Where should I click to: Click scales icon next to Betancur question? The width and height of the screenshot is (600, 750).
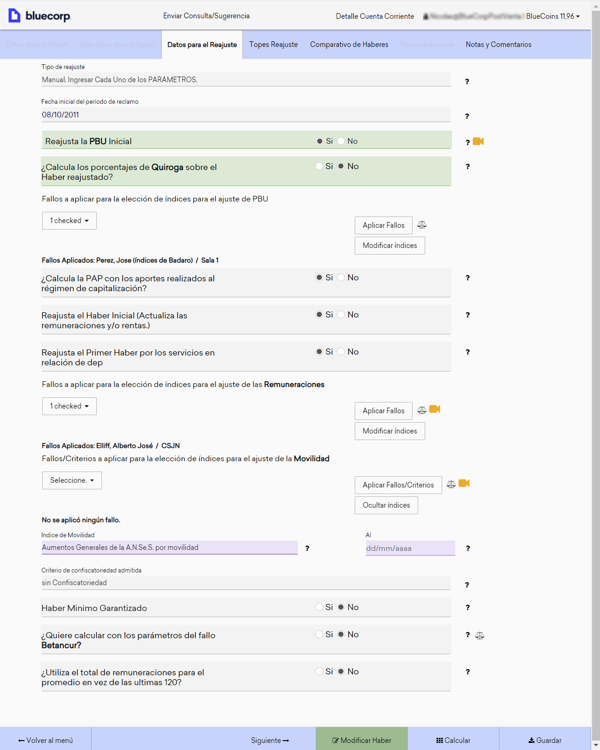click(480, 635)
